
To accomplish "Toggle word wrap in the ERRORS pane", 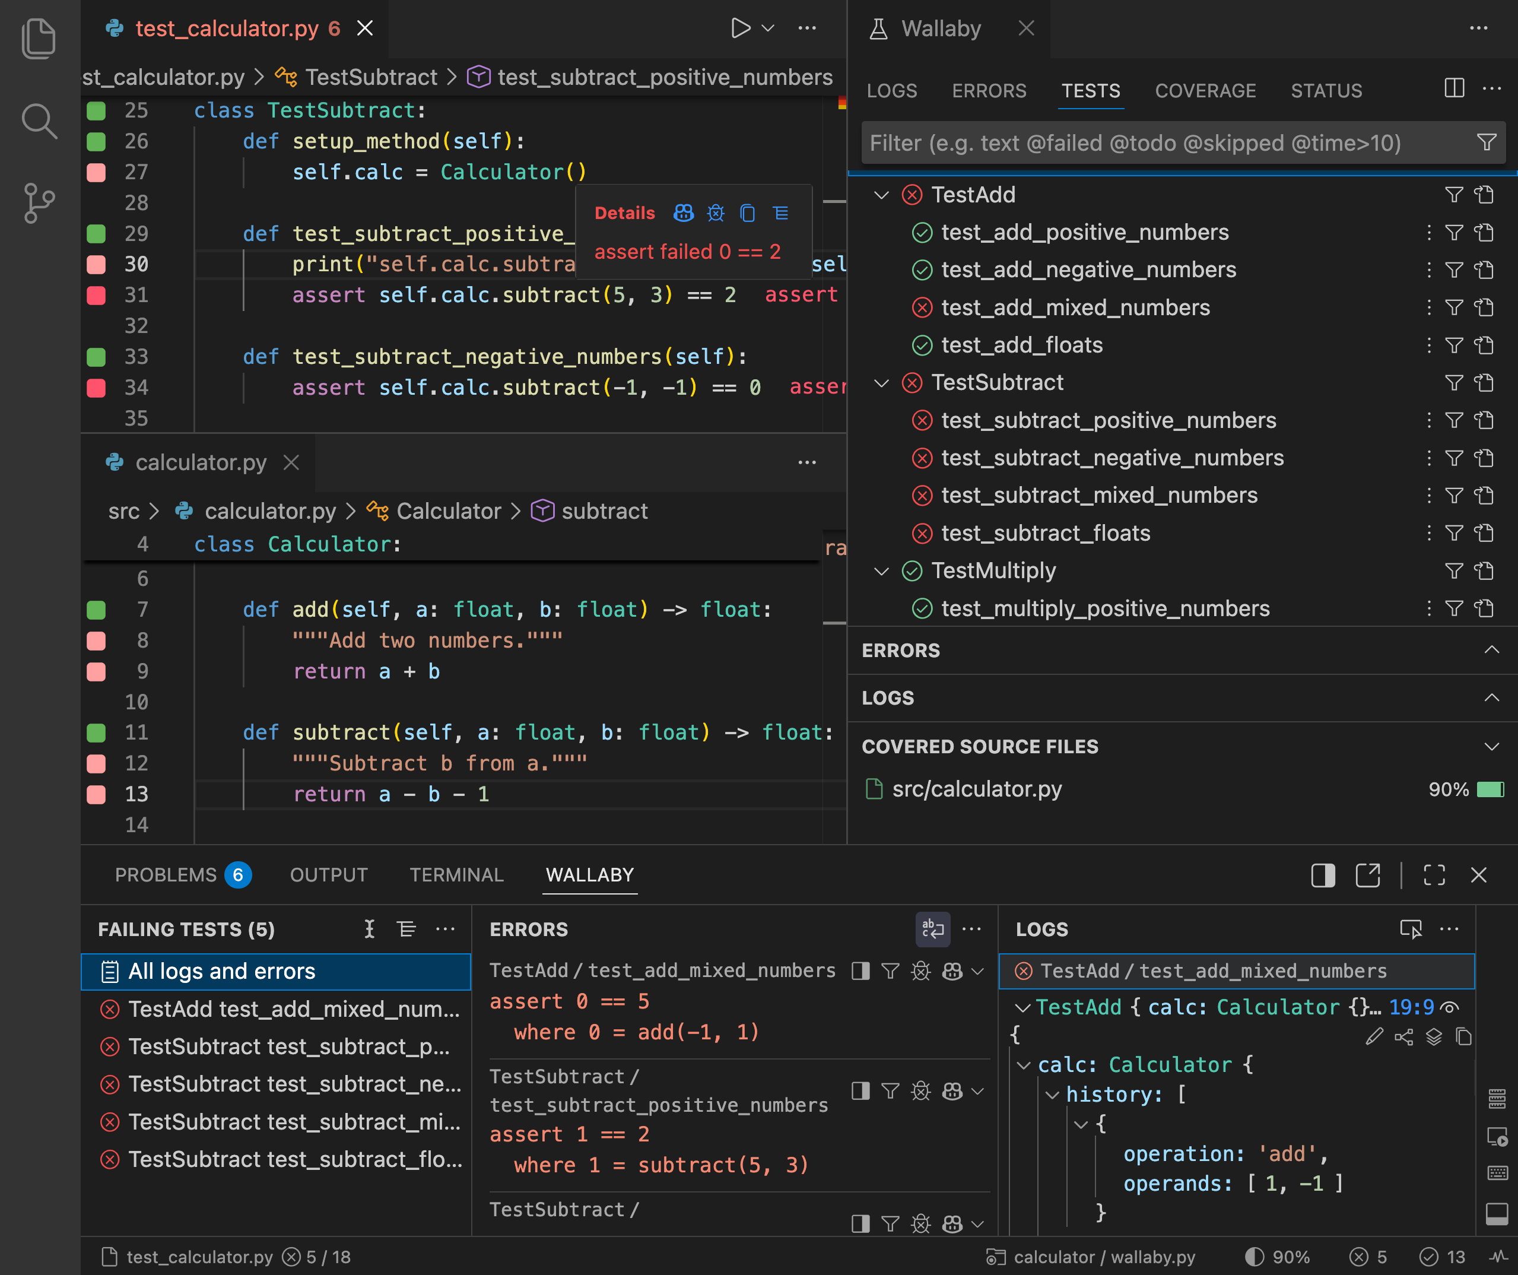I will (x=932, y=930).
